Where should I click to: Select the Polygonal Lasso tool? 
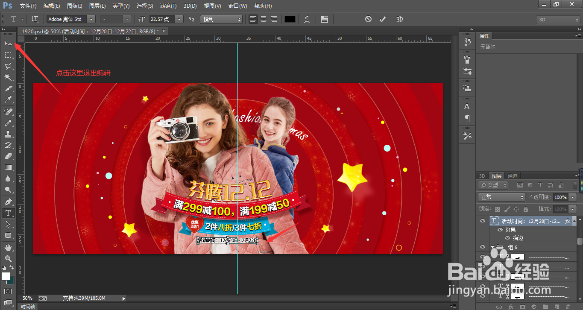[8, 66]
